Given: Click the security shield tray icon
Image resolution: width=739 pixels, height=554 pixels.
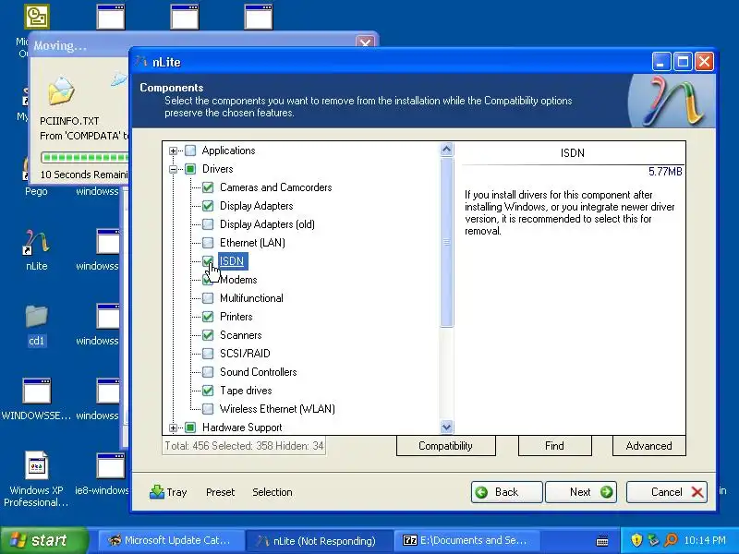Looking at the screenshot, I should coord(636,540).
